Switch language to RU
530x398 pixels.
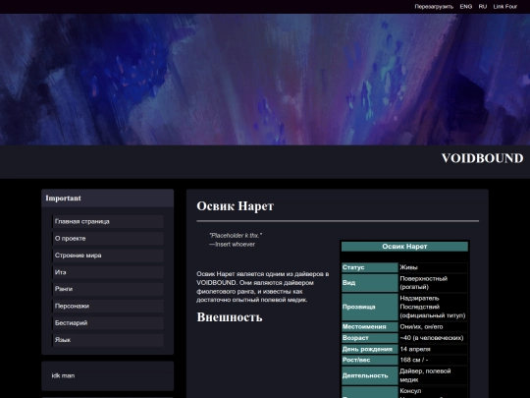pyautogui.click(x=483, y=7)
